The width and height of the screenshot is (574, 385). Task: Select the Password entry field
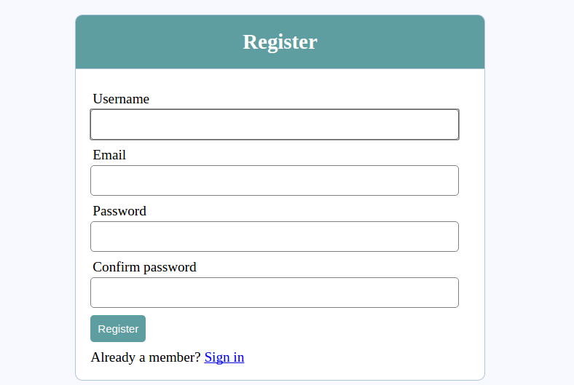click(274, 237)
